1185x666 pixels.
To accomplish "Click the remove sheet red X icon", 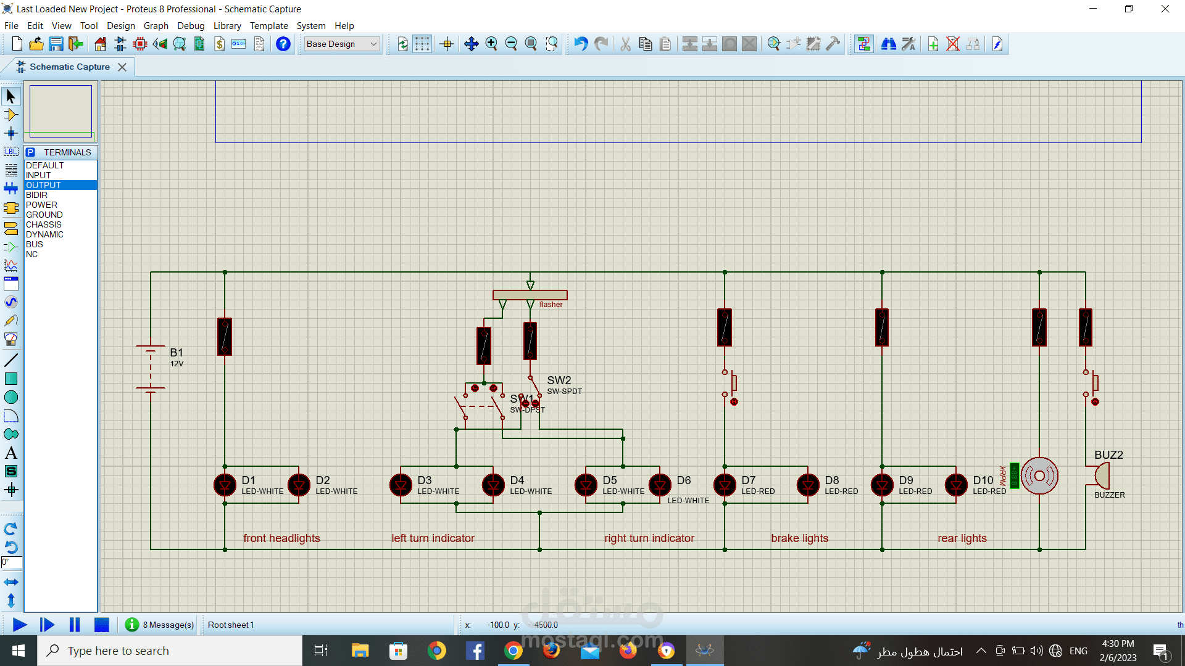I will click(953, 44).
